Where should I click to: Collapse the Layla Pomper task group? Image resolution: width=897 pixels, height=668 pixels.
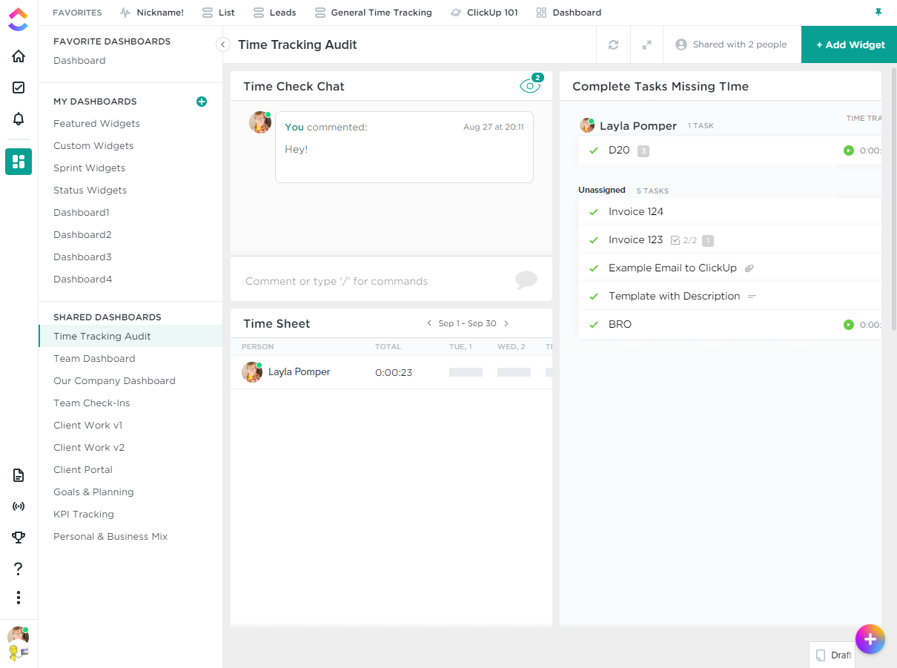pyautogui.click(x=638, y=126)
